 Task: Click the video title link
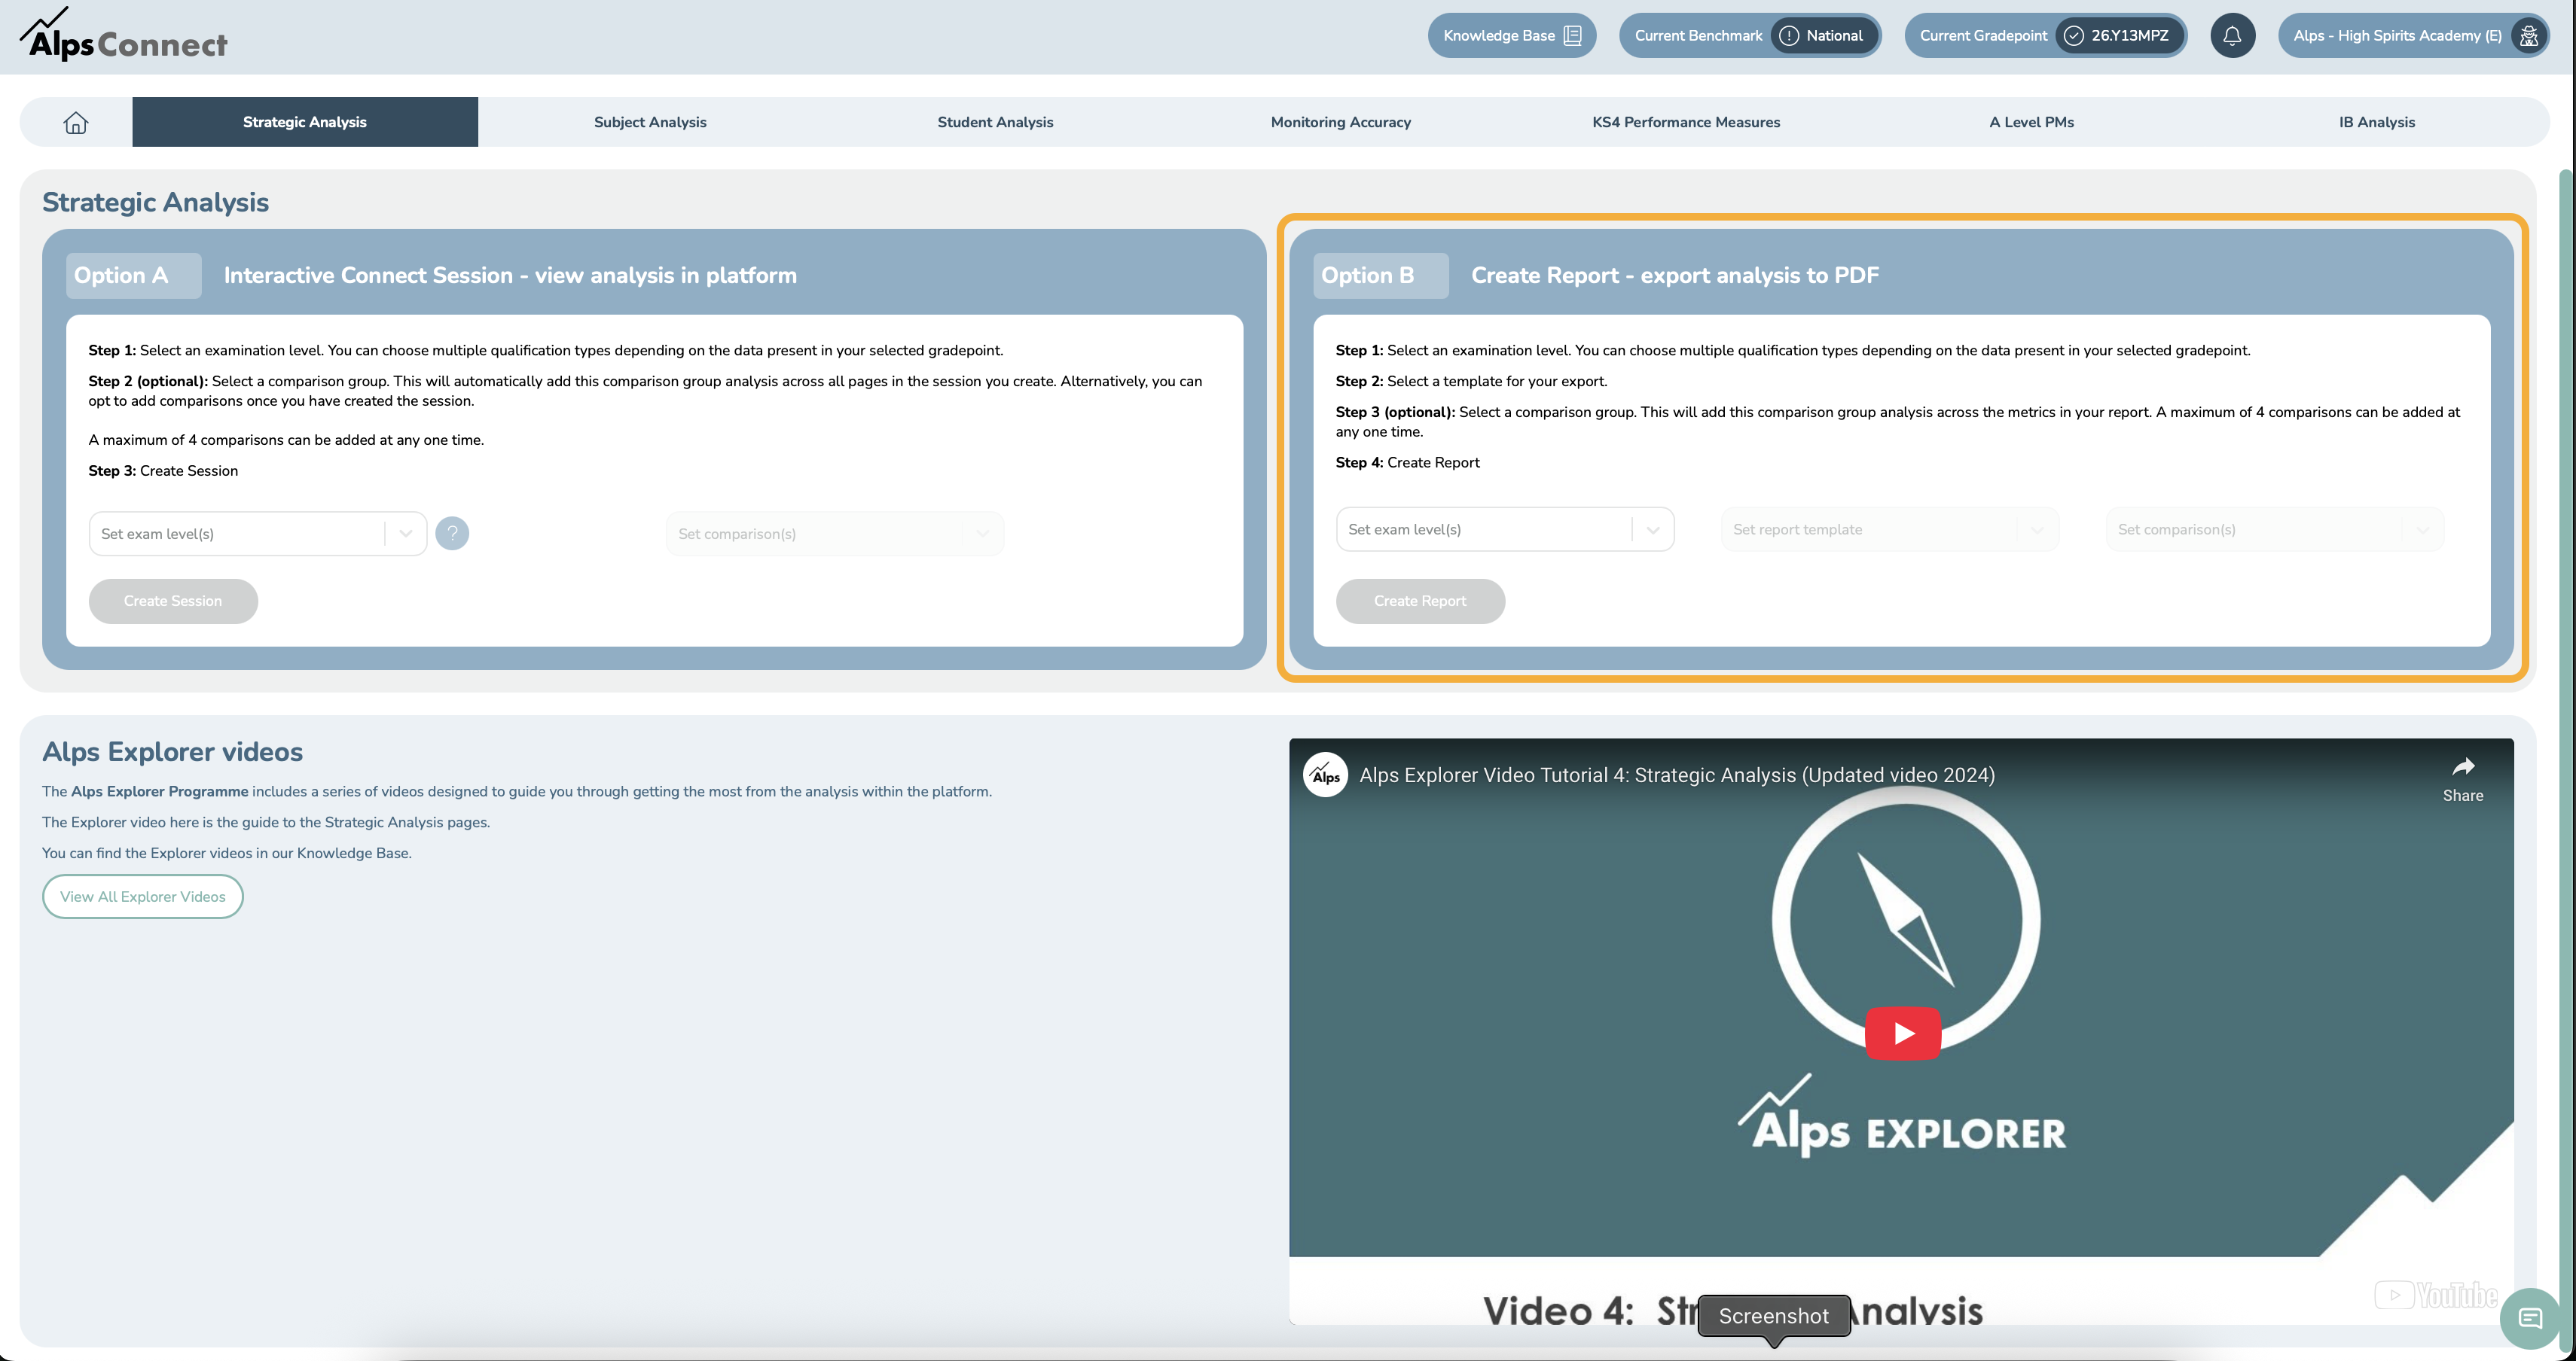(1677, 775)
